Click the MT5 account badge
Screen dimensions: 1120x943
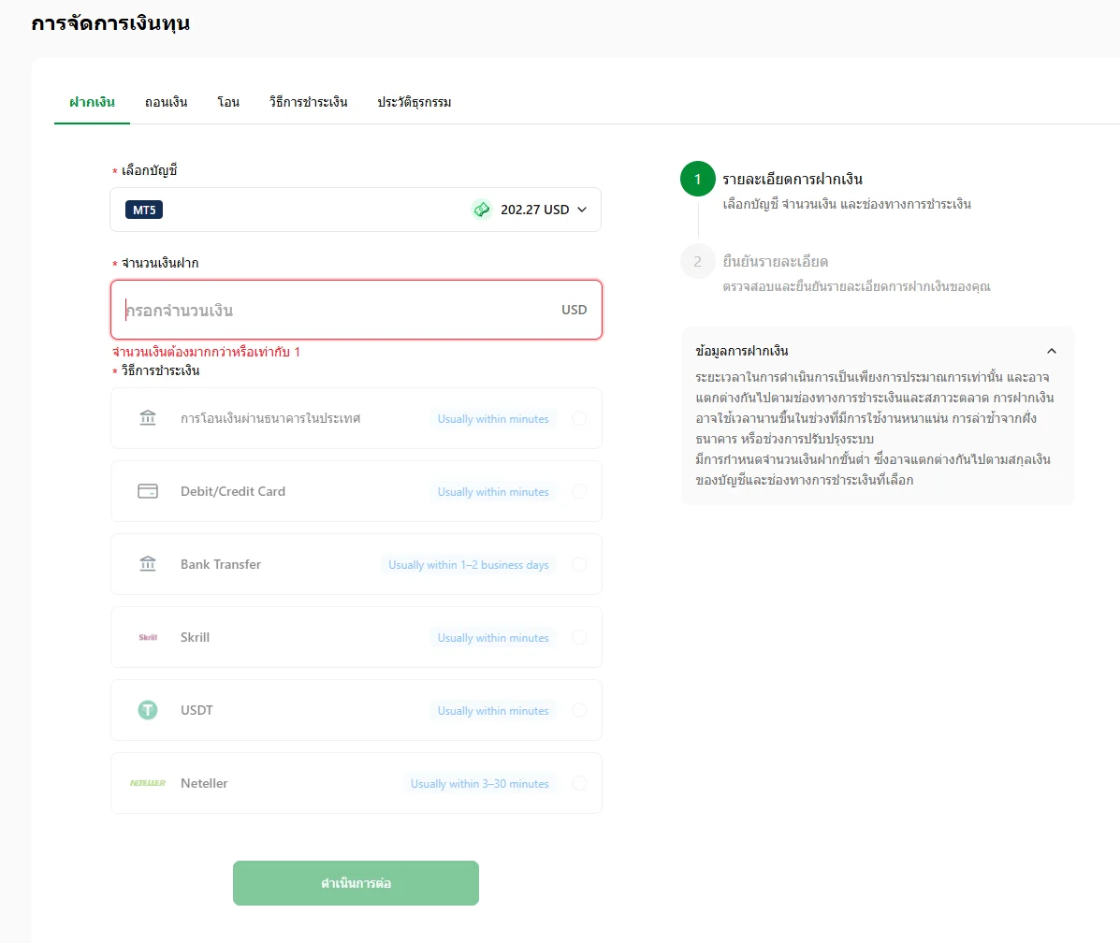click(144, 210)
